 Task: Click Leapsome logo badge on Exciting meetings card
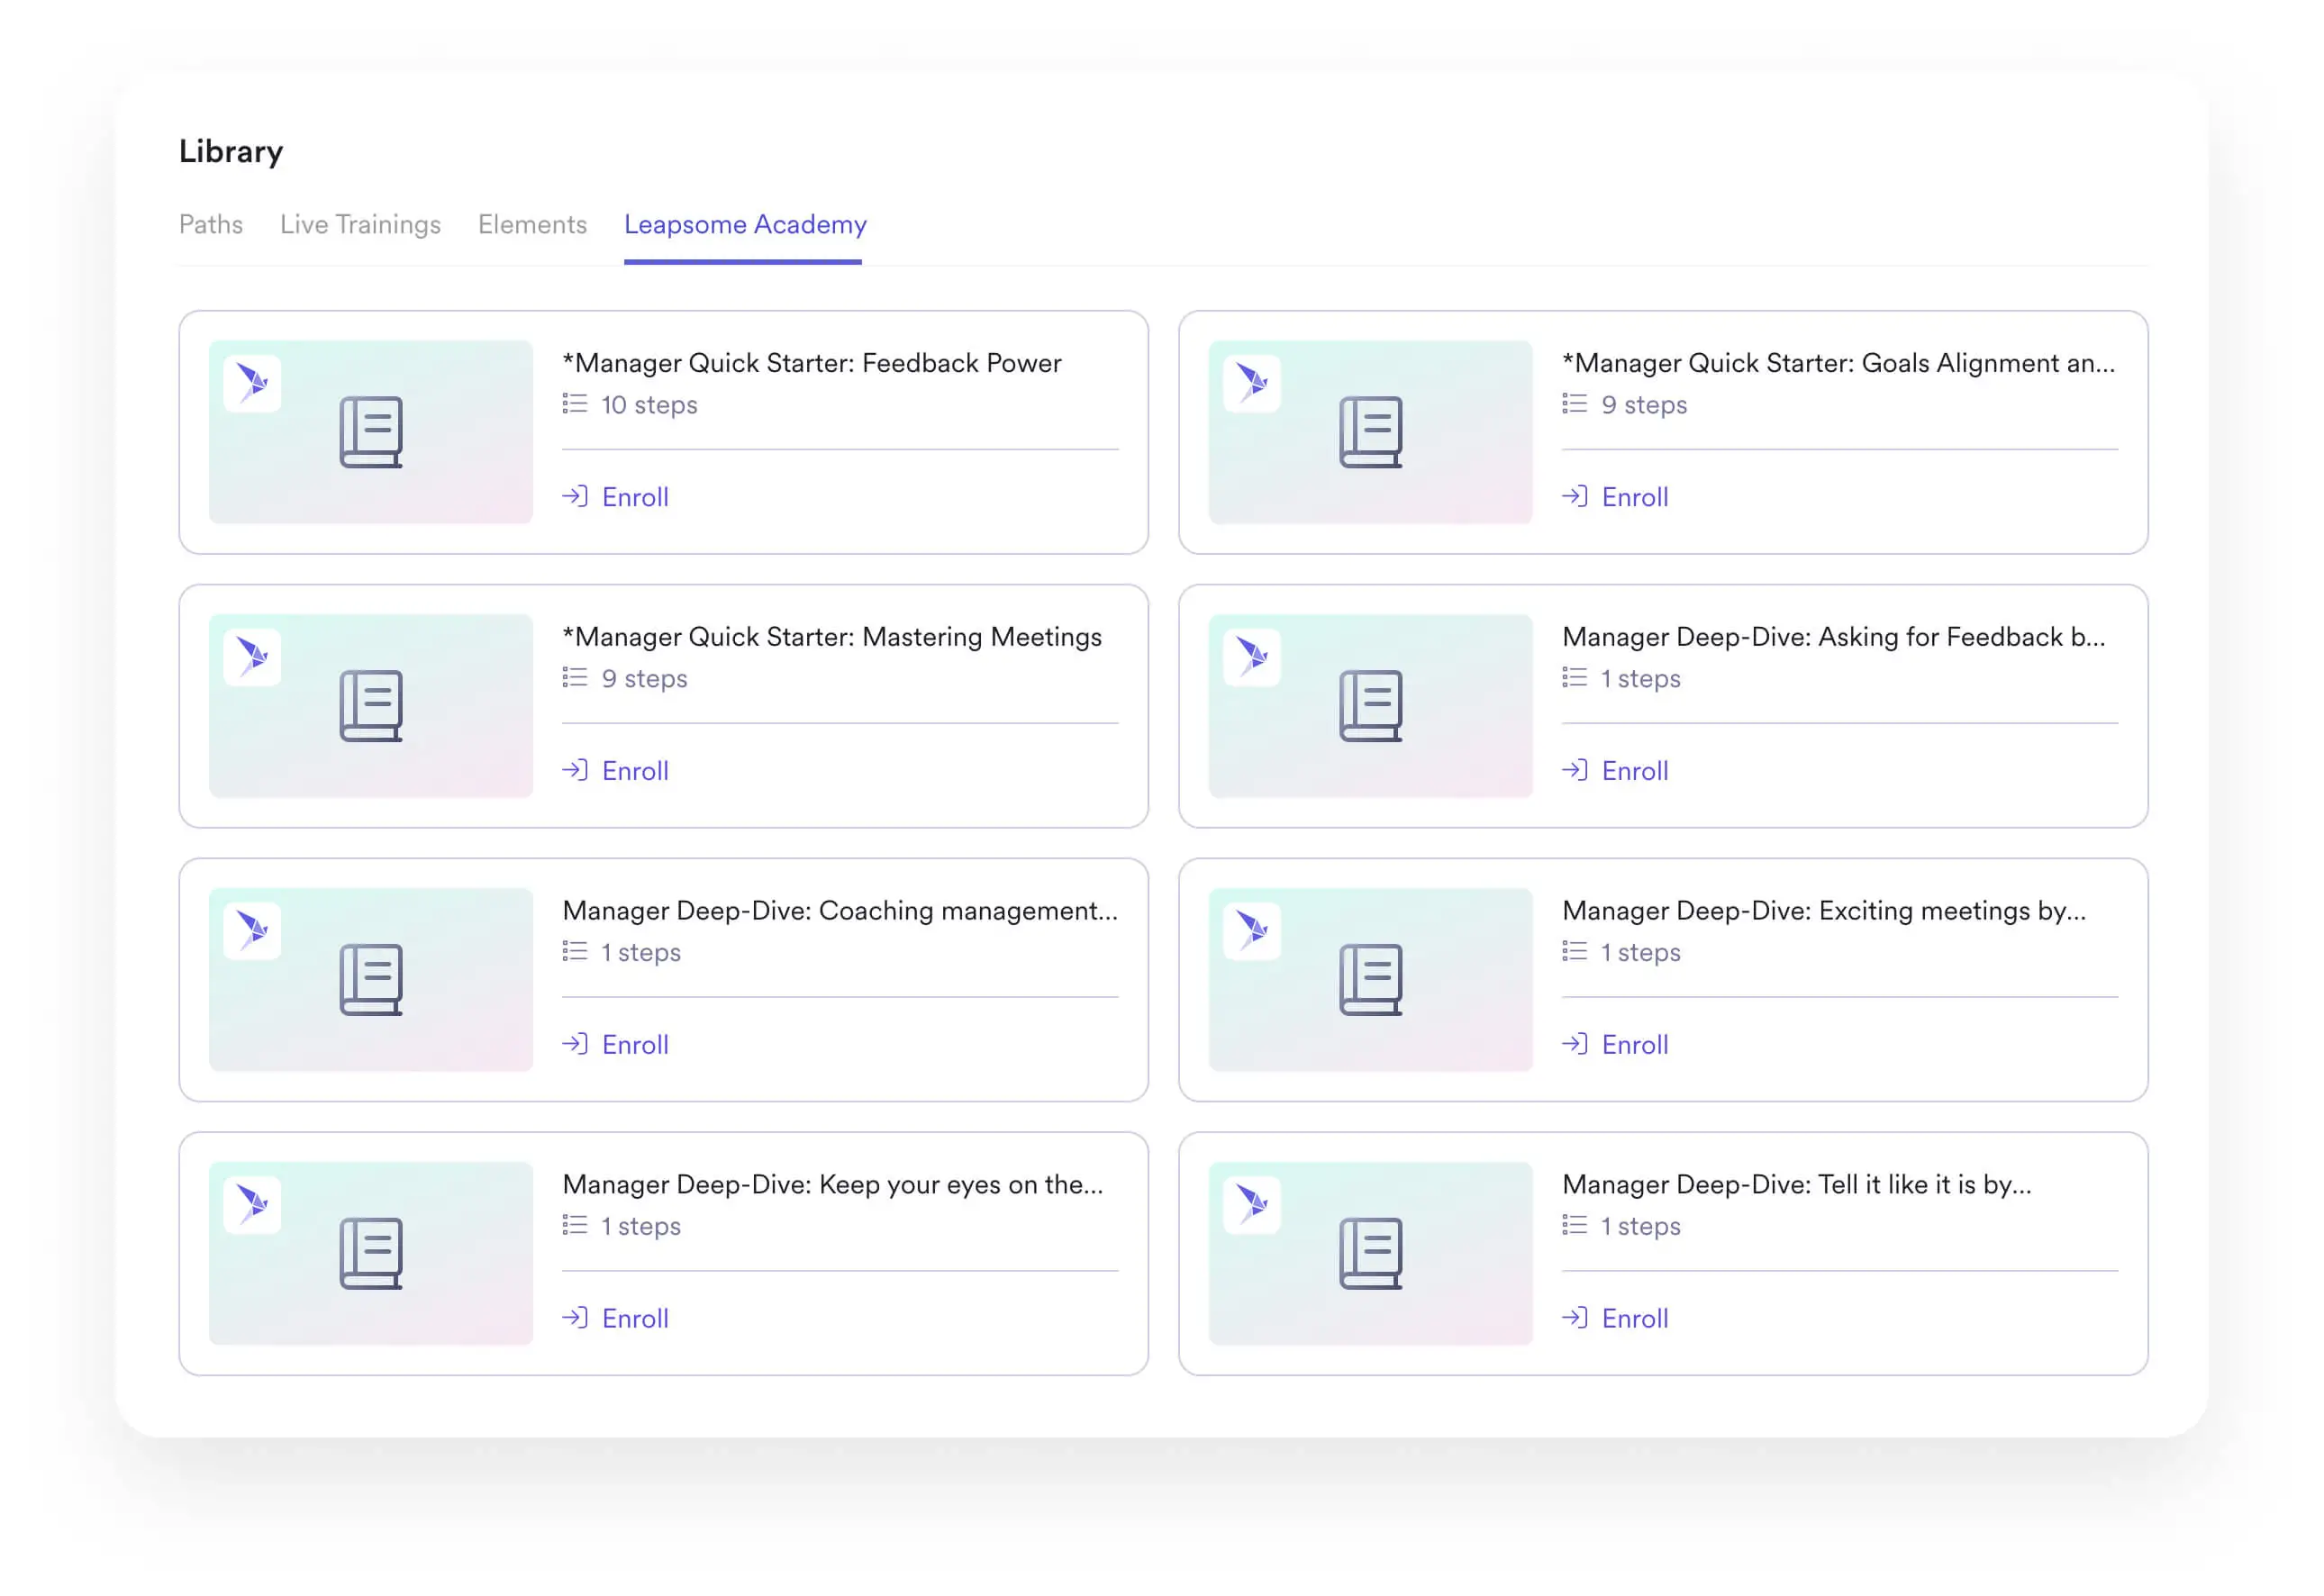1252,931
